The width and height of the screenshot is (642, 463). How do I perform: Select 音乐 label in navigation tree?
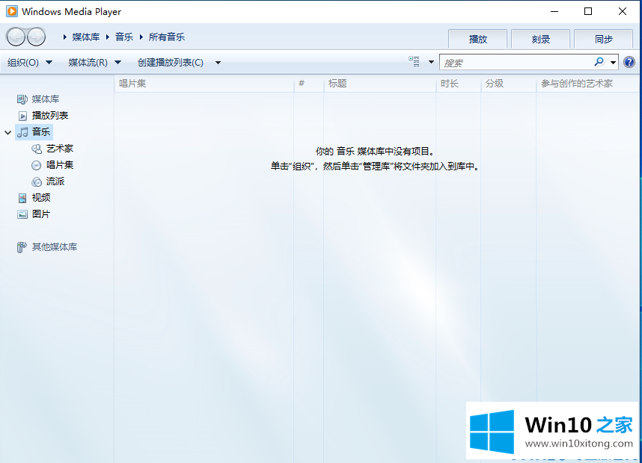coord(41,132)
